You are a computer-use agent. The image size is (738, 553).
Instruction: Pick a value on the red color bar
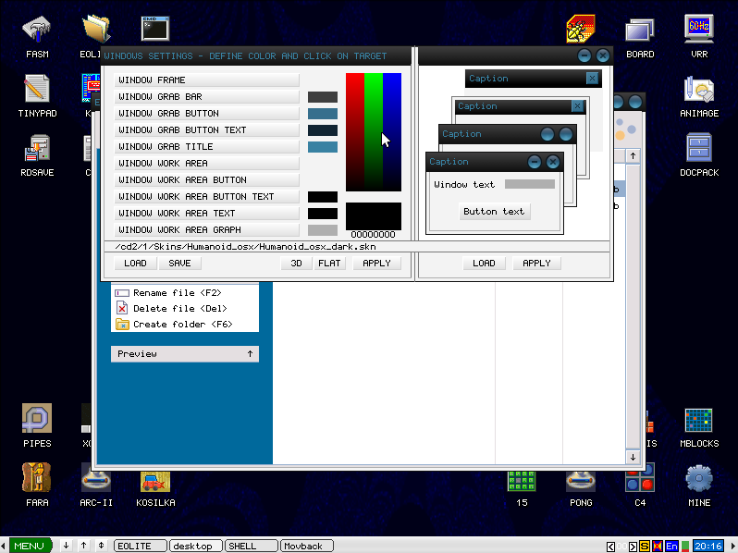click(355, 132)
